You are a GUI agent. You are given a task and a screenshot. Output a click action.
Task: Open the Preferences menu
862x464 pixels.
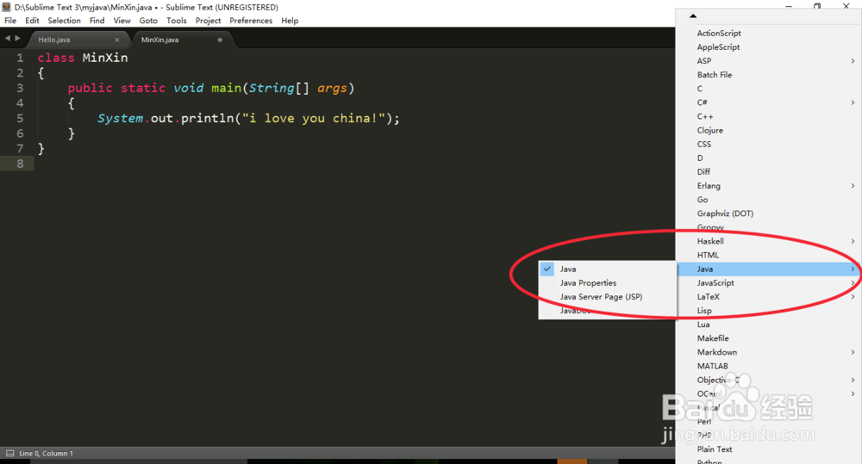pyautogui.click(x=251, y=21)
